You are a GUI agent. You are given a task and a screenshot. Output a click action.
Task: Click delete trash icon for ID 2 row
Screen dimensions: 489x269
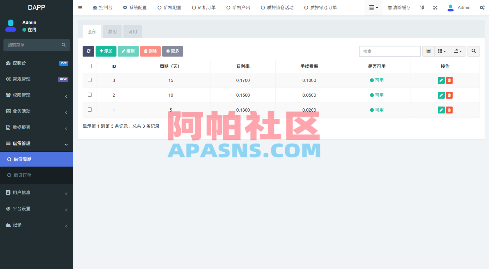[449, 95]
